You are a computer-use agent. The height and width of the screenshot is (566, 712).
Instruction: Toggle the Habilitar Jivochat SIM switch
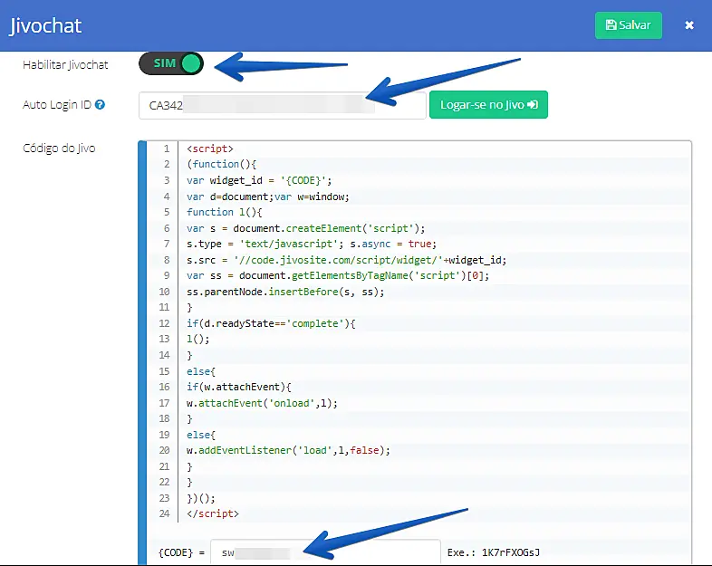tap(171, 64)
